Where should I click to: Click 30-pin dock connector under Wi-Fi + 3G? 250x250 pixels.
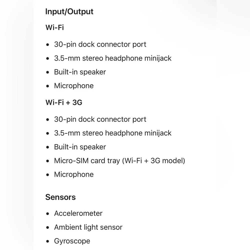tap(100, 119)
